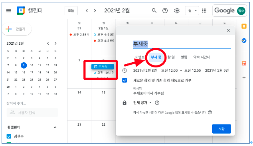This screenshot has height=146, width=253.
Task: Toggle 김철수 calendar checkbox
Action: click(9, 136)
